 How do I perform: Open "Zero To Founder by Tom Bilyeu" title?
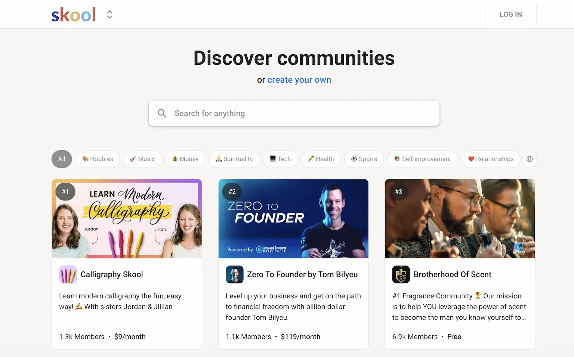click(302, 274)
